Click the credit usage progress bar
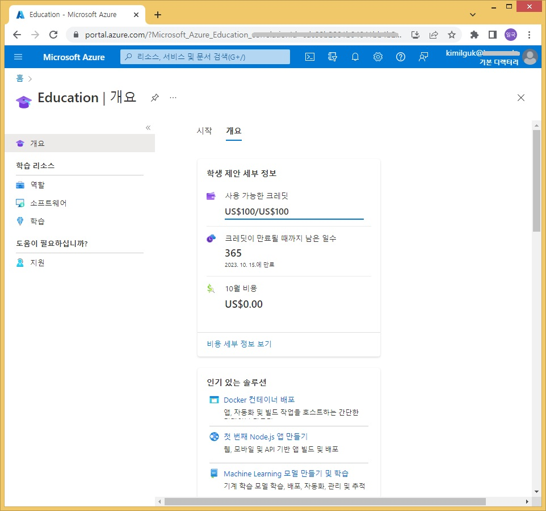Image resolution: width=546 pixels, height=511 pixels. 294,219
